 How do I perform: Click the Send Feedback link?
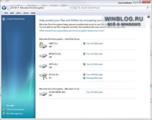click(125, 2)
